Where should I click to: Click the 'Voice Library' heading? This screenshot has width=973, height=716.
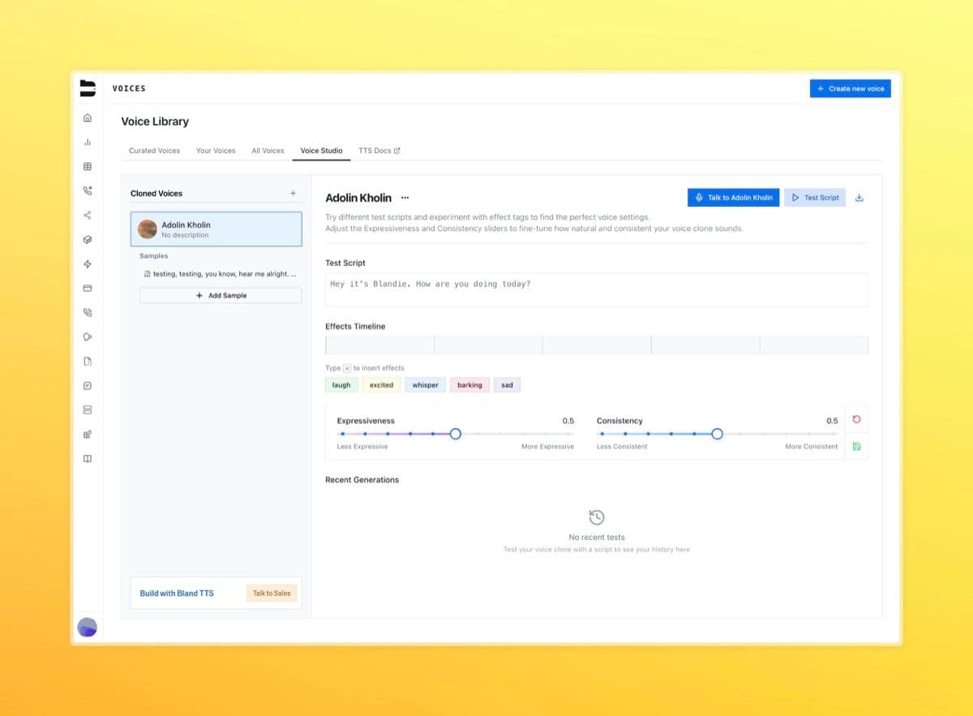[x=155, y=122]
